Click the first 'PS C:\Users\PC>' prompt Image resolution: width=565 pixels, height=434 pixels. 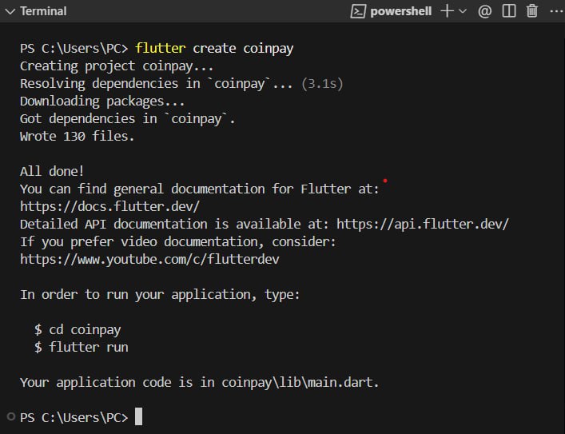click(74, 48)
